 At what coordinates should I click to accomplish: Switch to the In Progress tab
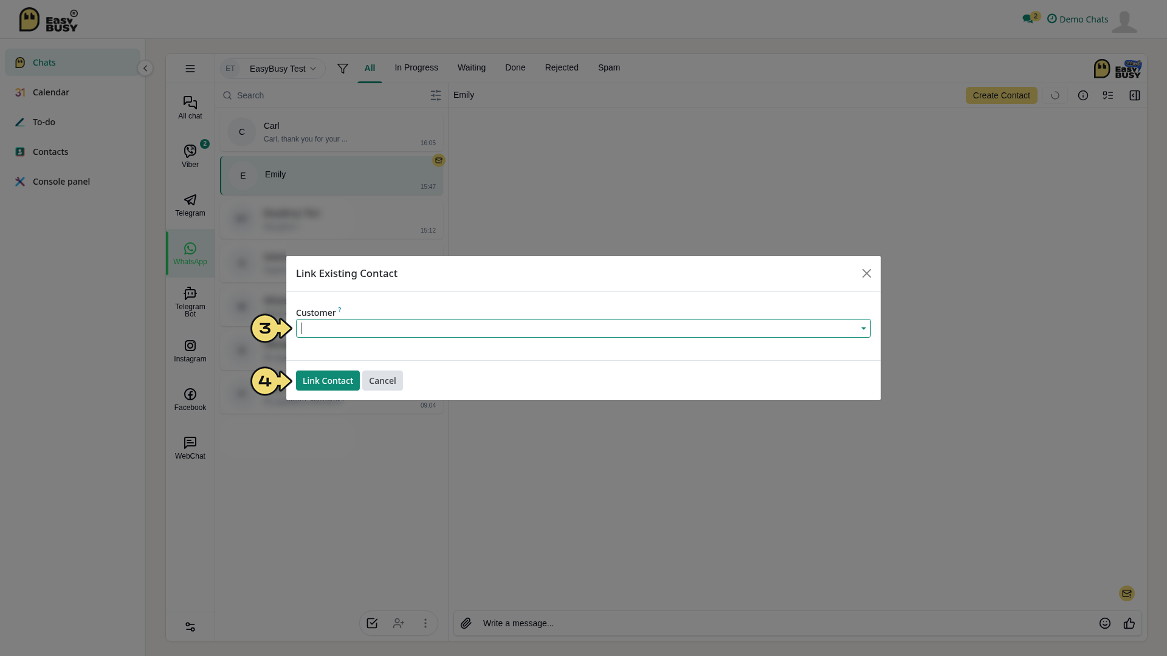point(416,67)
